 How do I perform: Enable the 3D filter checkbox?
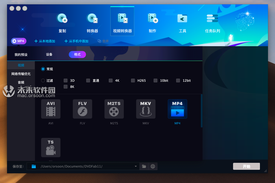click(x=66, y=80)
